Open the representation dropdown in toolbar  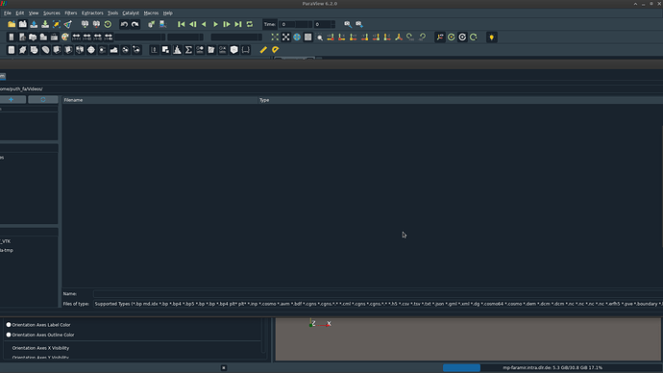point(236,37)
